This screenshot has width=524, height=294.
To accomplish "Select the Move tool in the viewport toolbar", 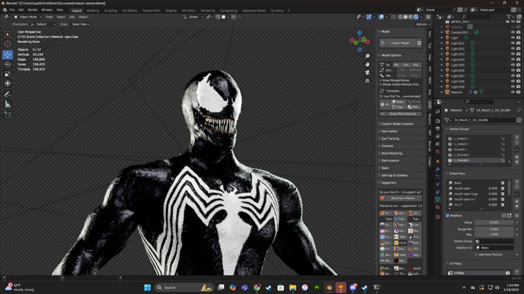I will click(7, 55).
